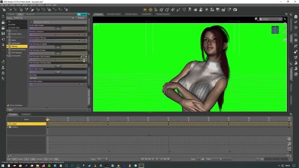This screenshot has width=299, height=168.
Task: Click the Nominal Luminance slider
Action: tap(58, 35)
